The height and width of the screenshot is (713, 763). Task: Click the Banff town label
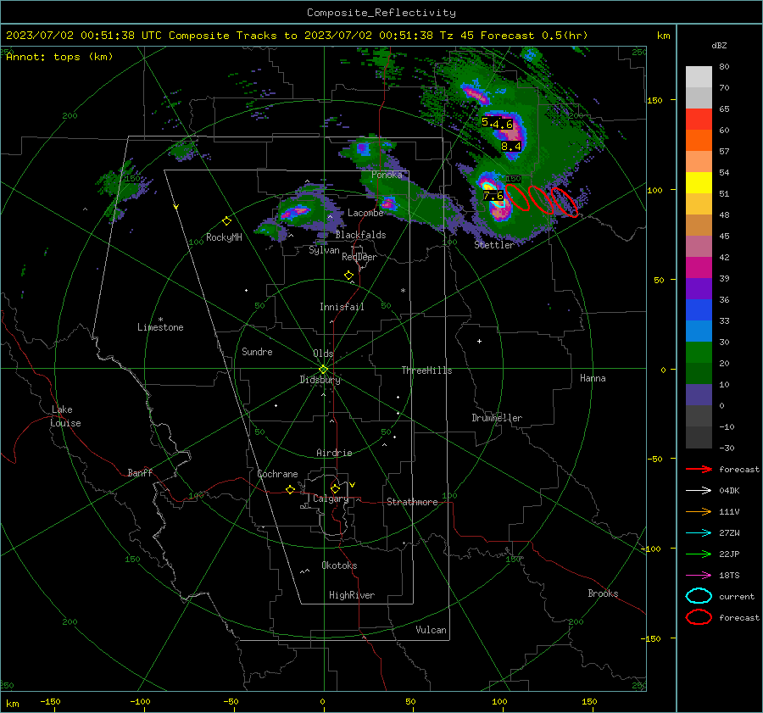[140, 472]
